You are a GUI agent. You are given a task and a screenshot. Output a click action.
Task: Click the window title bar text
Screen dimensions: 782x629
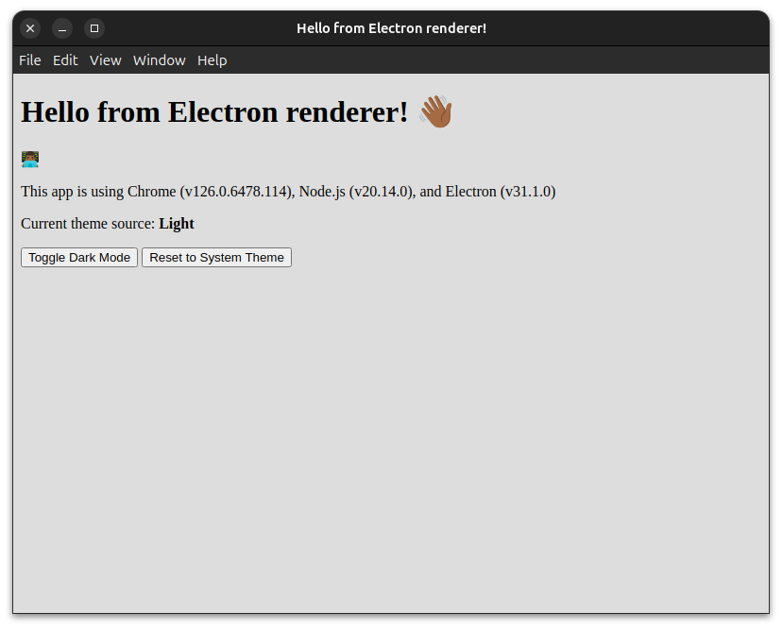point(392,28)
